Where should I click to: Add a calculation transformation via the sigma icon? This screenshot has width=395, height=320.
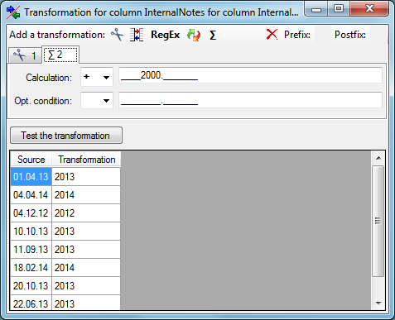click(x=213, y=35)
